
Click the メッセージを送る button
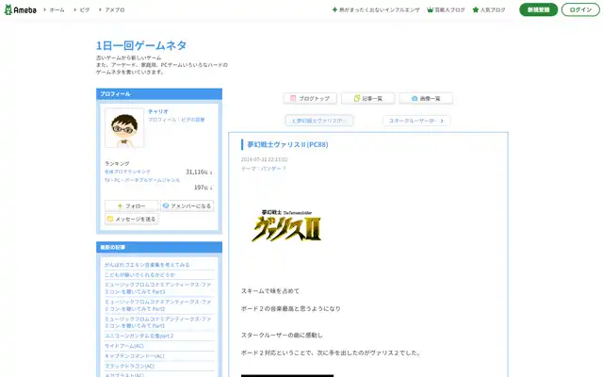click(132, 219)
